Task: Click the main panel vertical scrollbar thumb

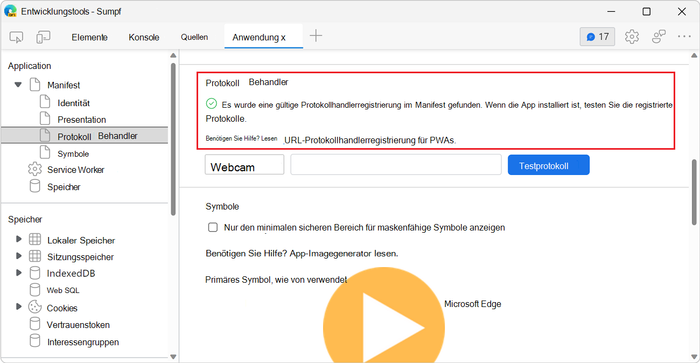Action: pyautogui.click(x=694, y=193)
